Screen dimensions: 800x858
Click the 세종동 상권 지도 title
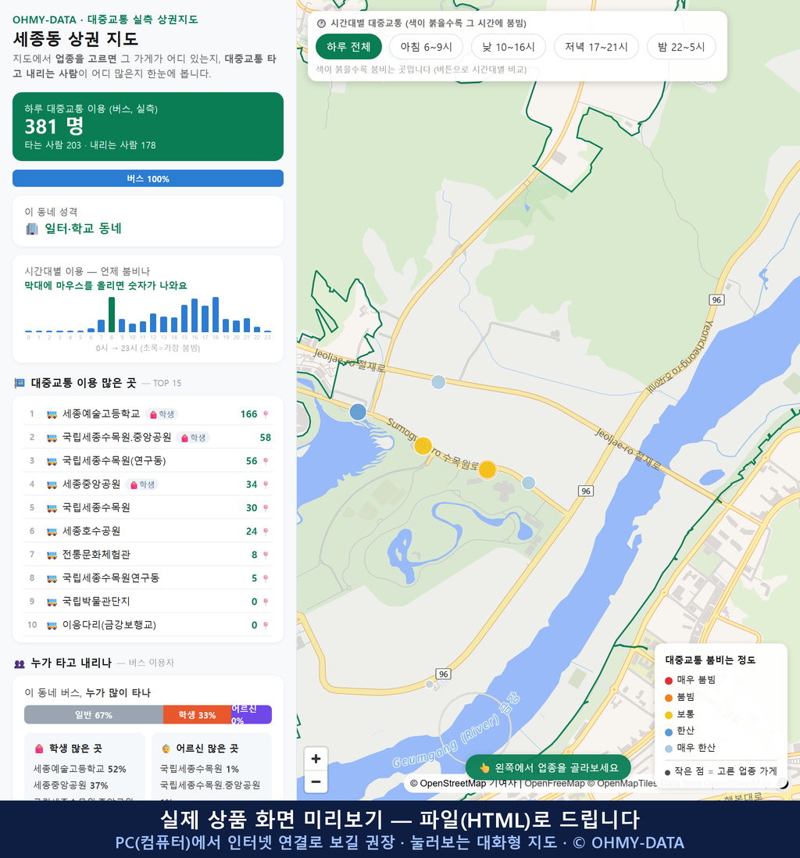click(76, 39)
